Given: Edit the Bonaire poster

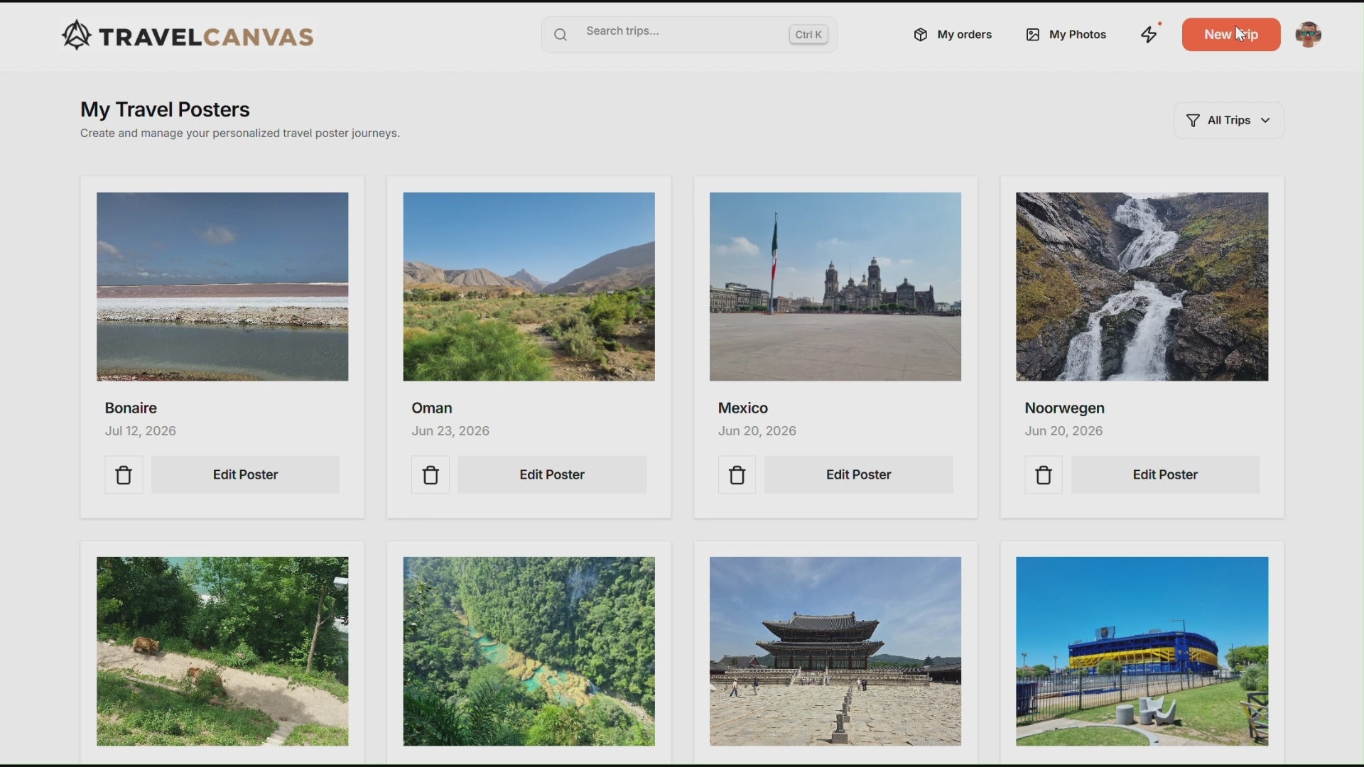Looking at the screenshot, I should point(245,475).
